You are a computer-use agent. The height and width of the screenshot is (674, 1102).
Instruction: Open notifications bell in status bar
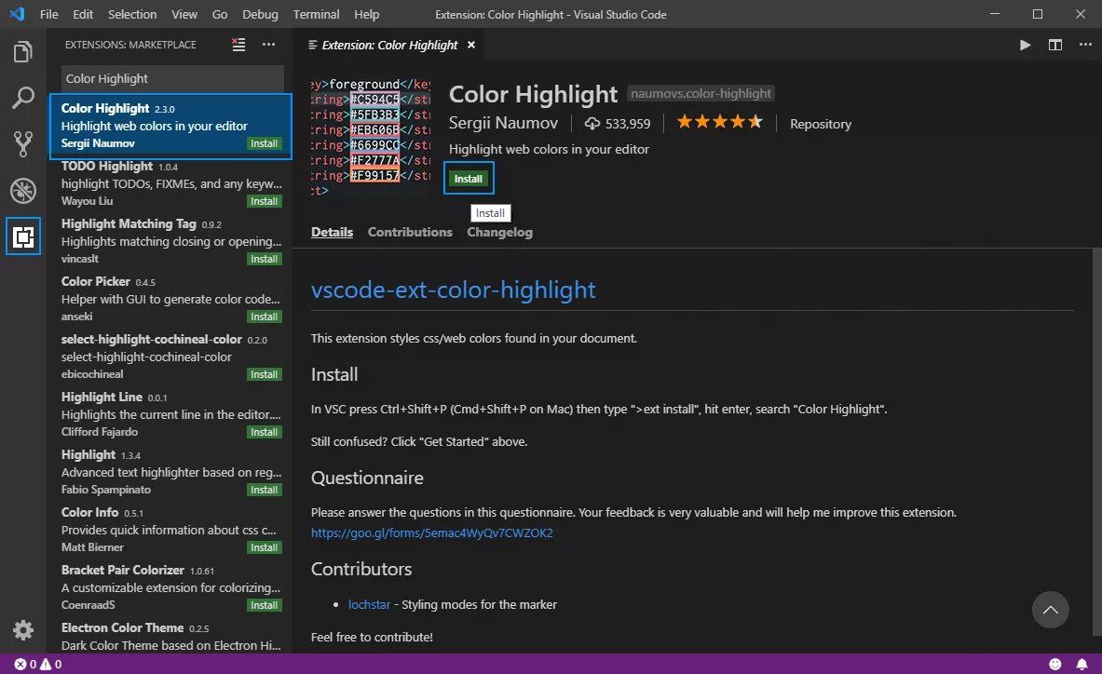[x=1082, y=664]
